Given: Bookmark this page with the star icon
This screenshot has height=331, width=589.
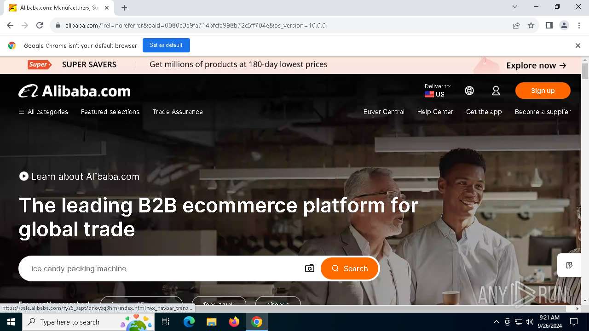Looking at the screenshot, I should [x=531, y=25].
